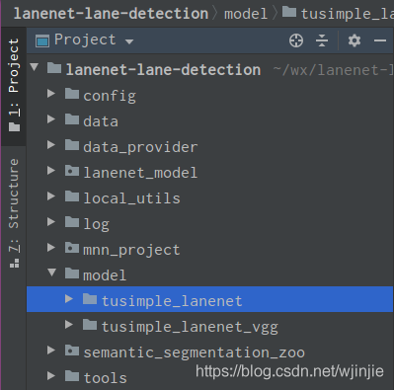Click the locate/scroll-from-source crosshair icon

click(296, 40)
